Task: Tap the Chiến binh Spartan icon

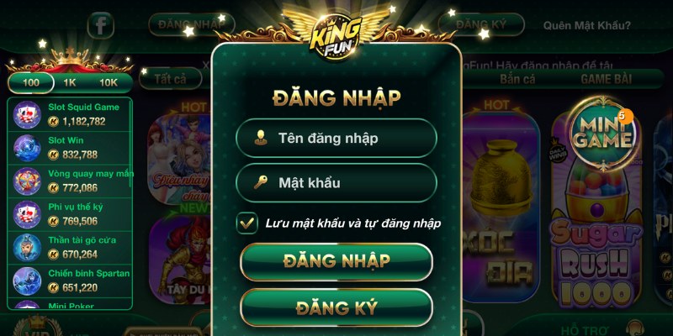Action: (27, 281)
